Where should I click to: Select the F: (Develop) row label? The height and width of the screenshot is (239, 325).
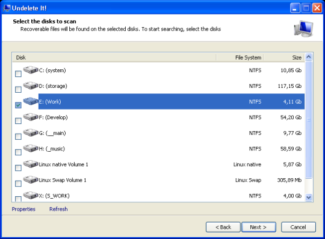point(54,117)
